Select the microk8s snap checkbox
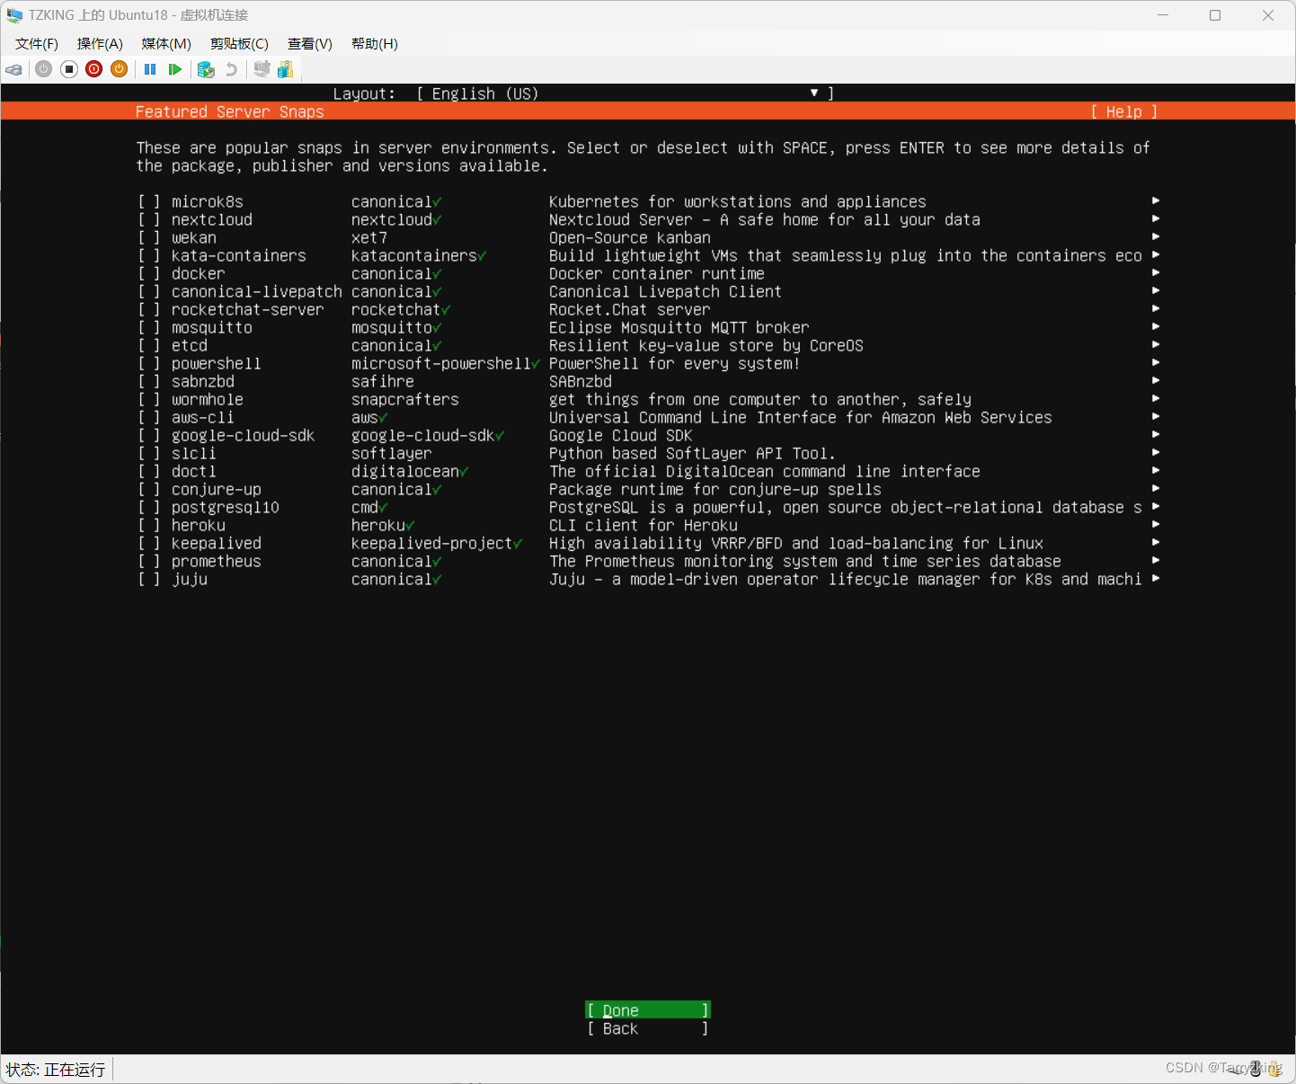 (149, 202)
